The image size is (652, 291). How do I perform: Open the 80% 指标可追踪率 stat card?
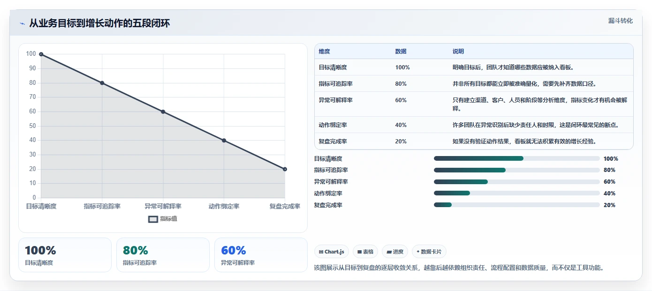[163, 255]
